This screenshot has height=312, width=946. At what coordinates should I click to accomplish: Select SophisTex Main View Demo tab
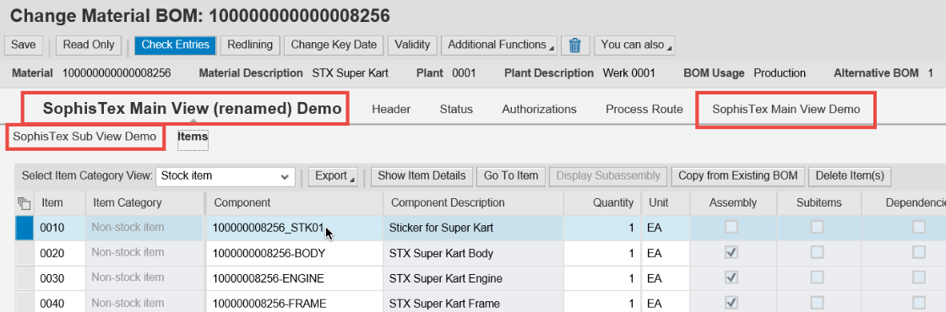786,109
